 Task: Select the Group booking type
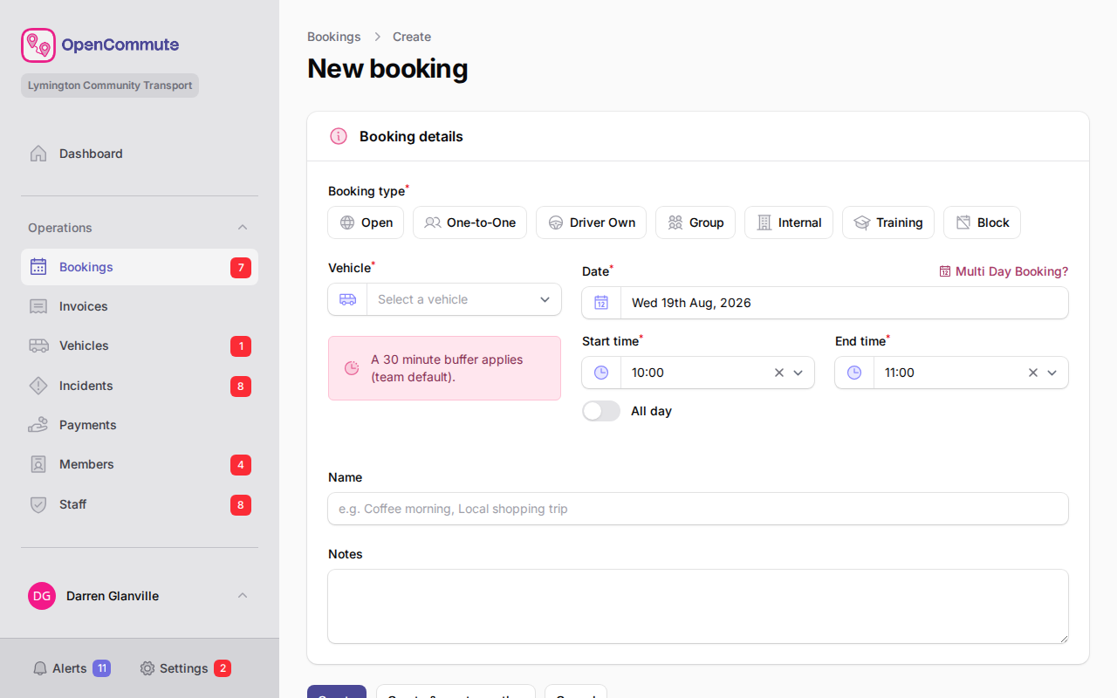(696, 222)
